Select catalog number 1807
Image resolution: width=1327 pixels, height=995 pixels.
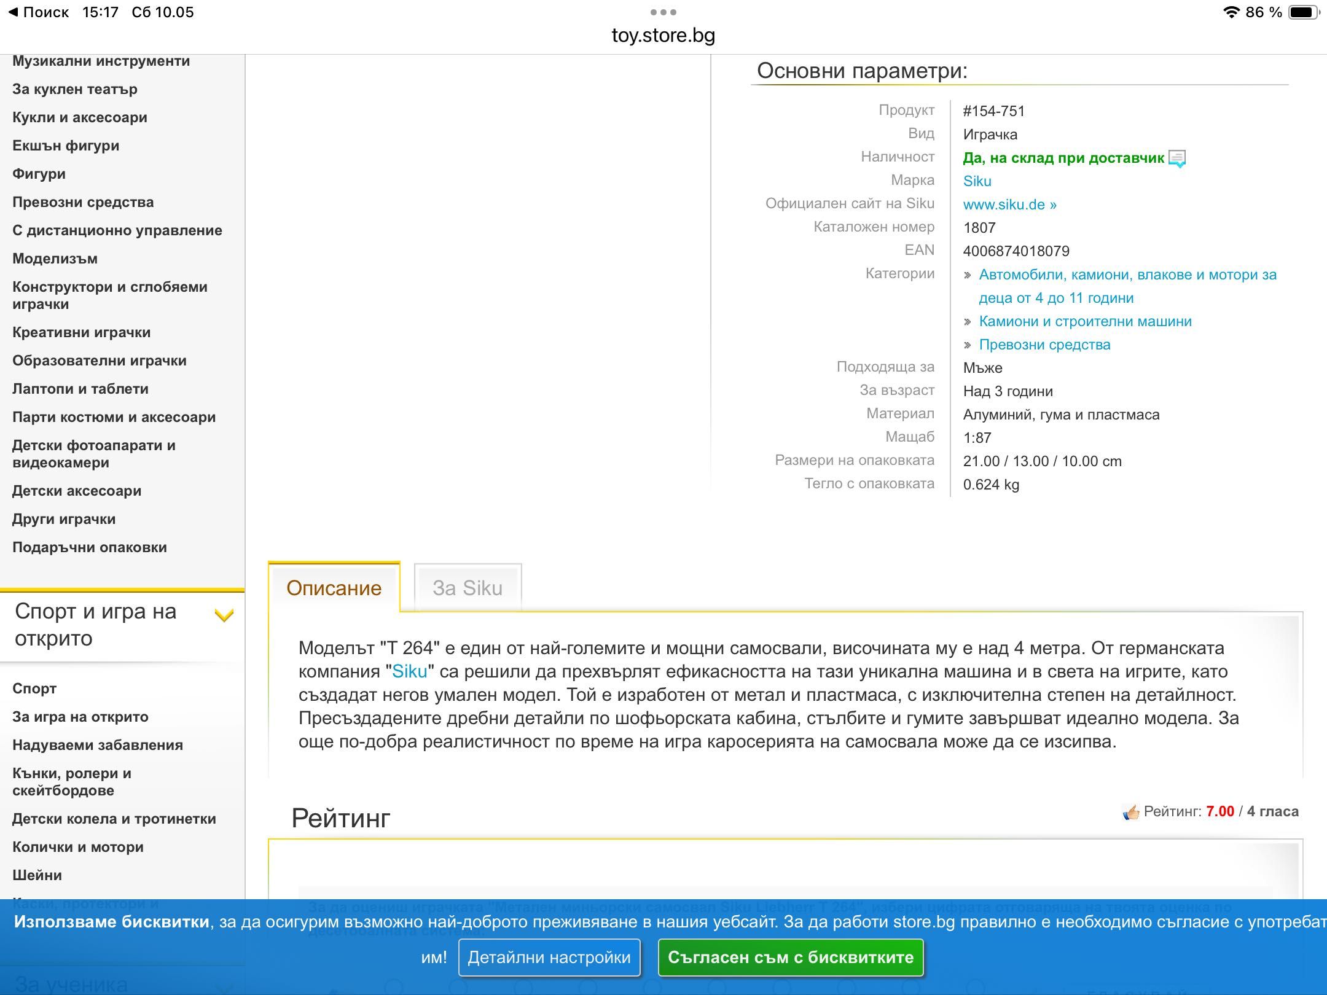(x=979, y=228)
